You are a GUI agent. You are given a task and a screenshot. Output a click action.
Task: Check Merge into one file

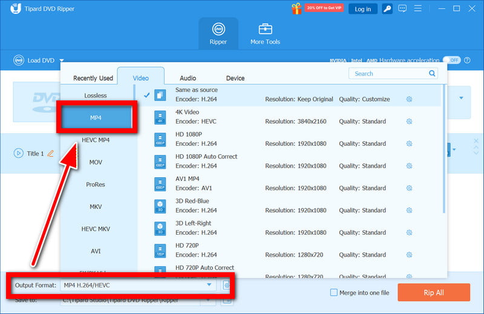pos(334,293)
